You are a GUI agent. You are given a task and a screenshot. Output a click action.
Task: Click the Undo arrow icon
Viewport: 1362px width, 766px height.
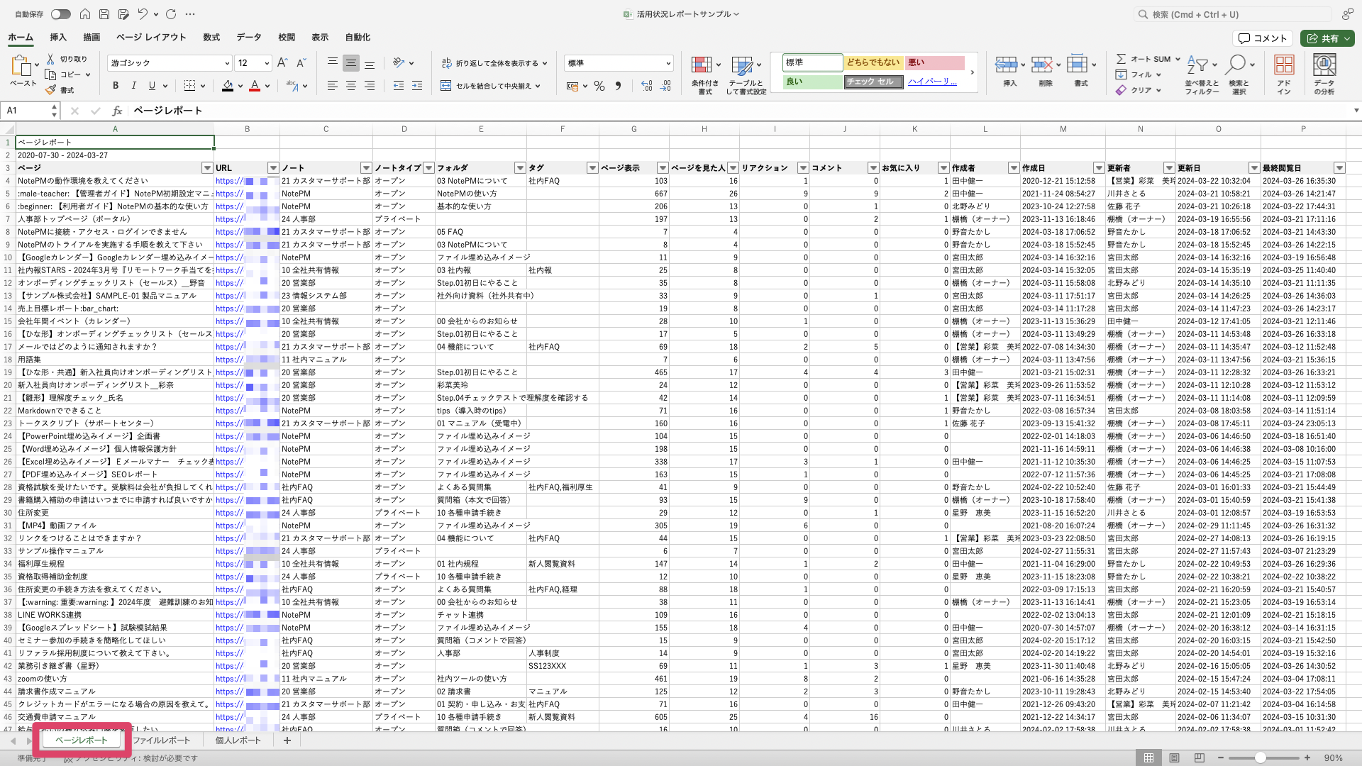[143, 14]
